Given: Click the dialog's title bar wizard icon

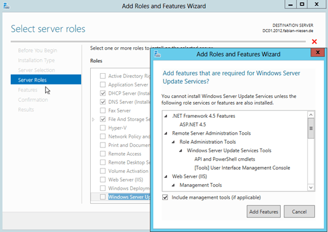Looking at the screenshot, I should (157, 54).
